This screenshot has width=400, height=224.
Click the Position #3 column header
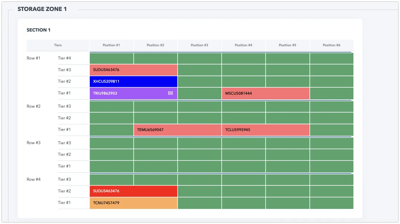[x=199, y=45]
